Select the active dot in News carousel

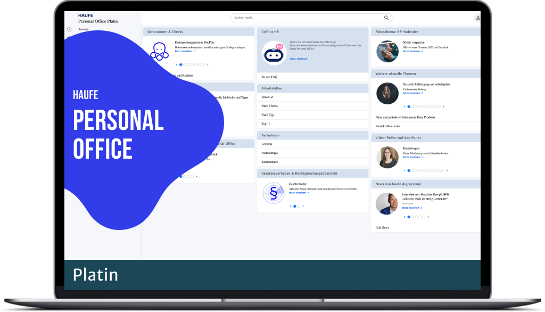(x=409, y=217)
